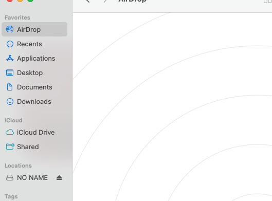This screenshot has height=201, width=272.
Task: Go back using the toolbar arrow
Action: pos(88,1)
